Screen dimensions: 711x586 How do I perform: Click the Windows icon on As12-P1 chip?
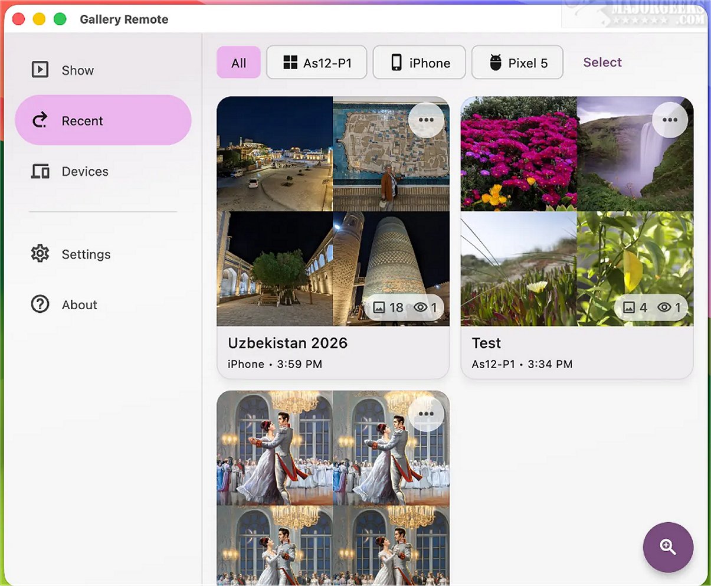click(x=290, y=63)
